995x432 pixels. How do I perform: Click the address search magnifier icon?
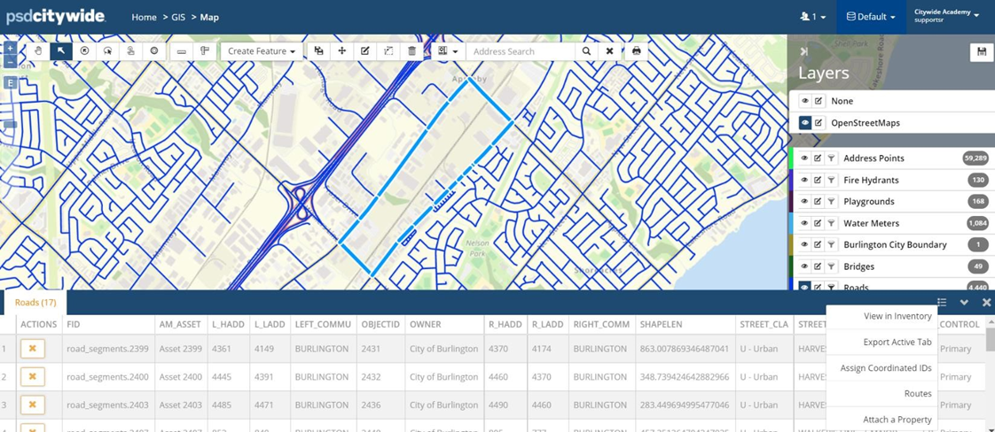coord(586,51)
